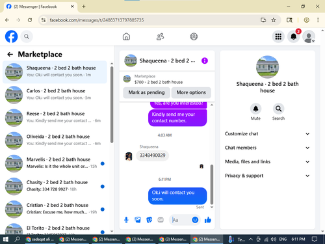The width and height of the screenshot is (325, 244).
Task: Open the emoji picker smiley icon
Action: tap(195, 220)
